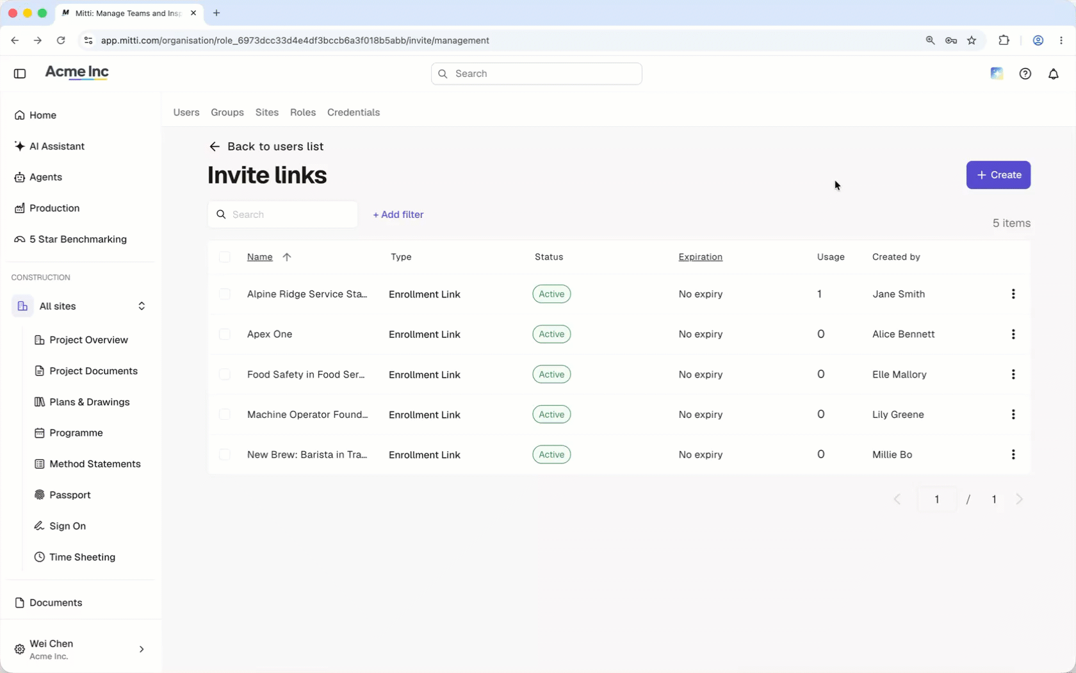Image resolution: width=1076 pixels, height=673 pixels.
Task: Open row actions menu for Apex One
Action: 1013,334
